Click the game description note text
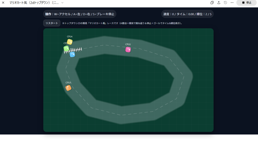The image size is (258, 143). (122, 23)
